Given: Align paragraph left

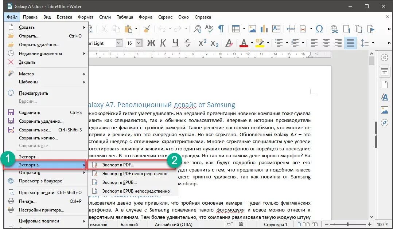Looking at the screenshot, I should 314,43.
